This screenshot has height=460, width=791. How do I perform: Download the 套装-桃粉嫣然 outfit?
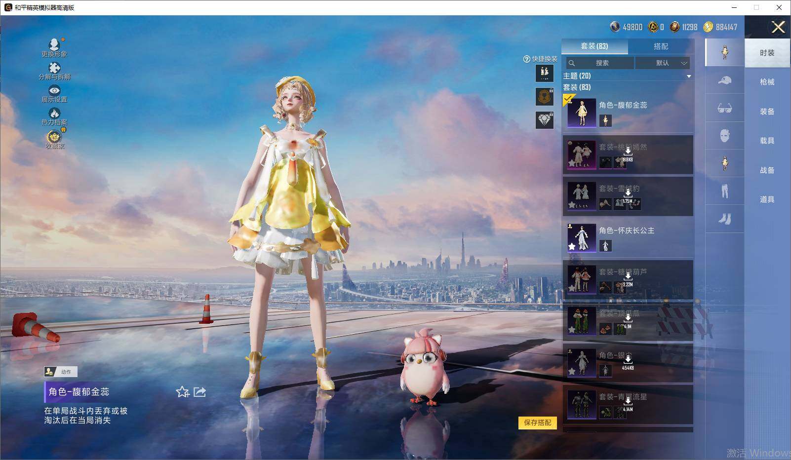coord(628,154)
